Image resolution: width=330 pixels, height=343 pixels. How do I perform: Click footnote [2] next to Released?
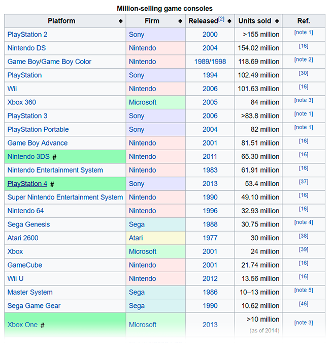pyautogui.click(x=221, y=19)
